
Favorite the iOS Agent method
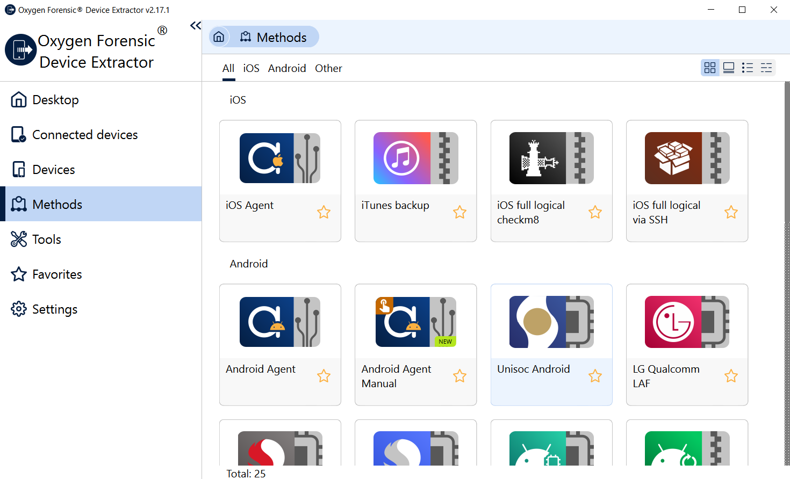click(324, 212)
